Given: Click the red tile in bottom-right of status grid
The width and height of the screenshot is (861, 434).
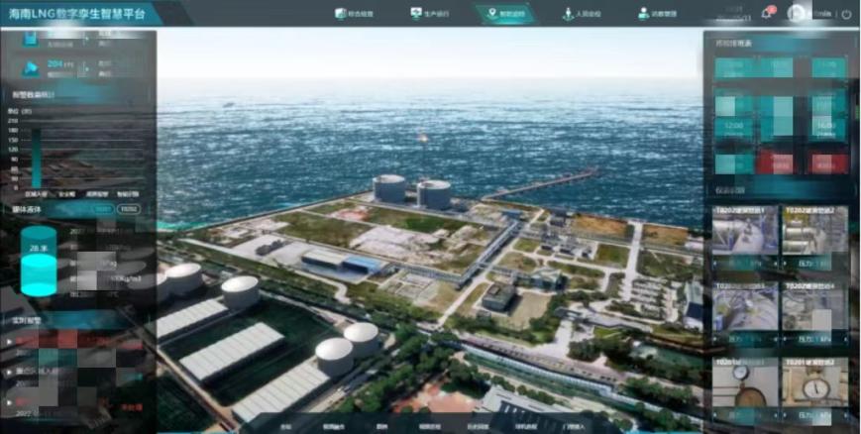Looking at the screenshot, I should point(827,163).
